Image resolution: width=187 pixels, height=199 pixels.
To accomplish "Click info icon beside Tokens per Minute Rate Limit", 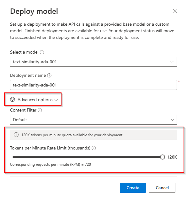I will 94,148.
